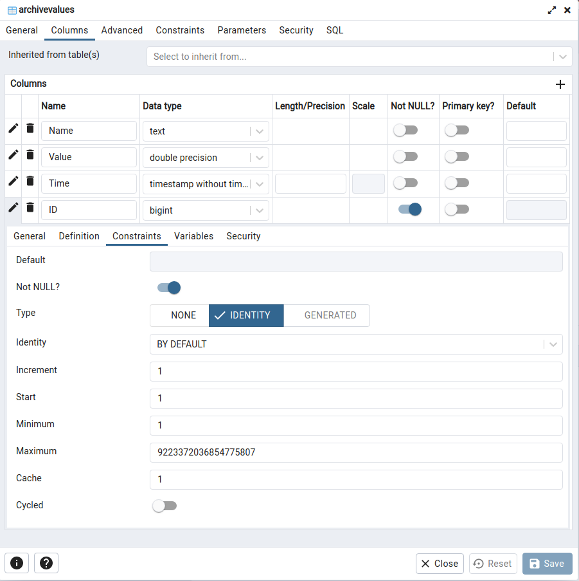
Task: Open help with the question mark icon
Action: [x=46, y=563]
